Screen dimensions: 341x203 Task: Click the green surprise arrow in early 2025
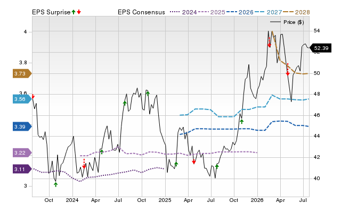point(176,164)
